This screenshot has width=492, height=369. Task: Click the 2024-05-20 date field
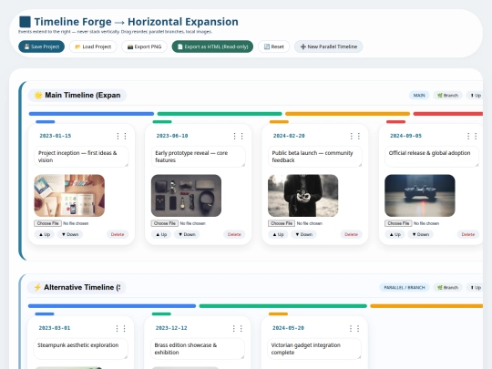(x=288, y=328)
